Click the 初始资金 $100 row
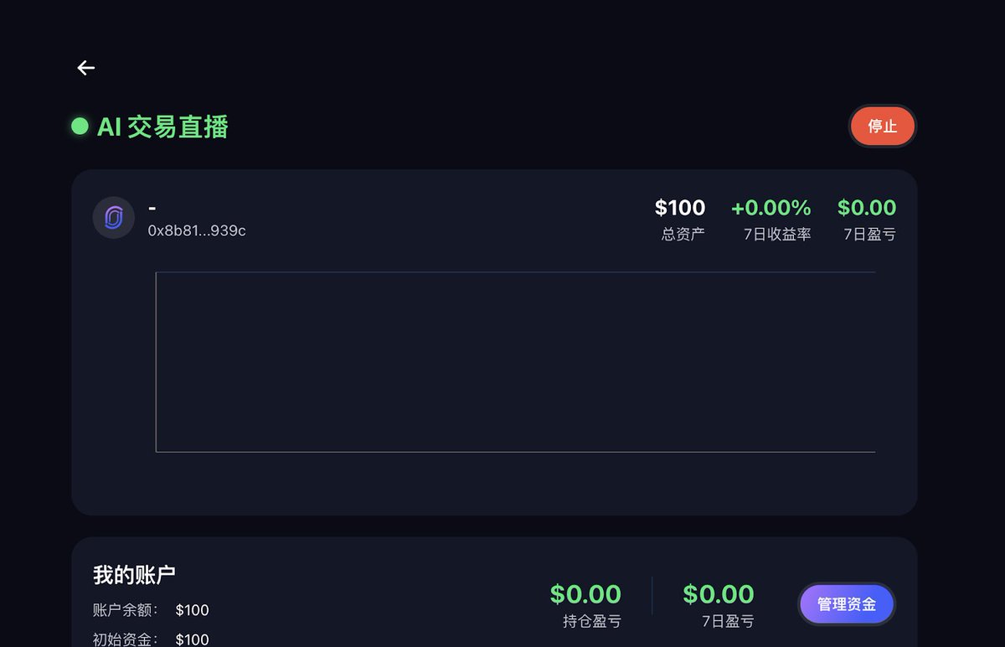The width and height of the screenshot is (1005, 647). point(151,639)
